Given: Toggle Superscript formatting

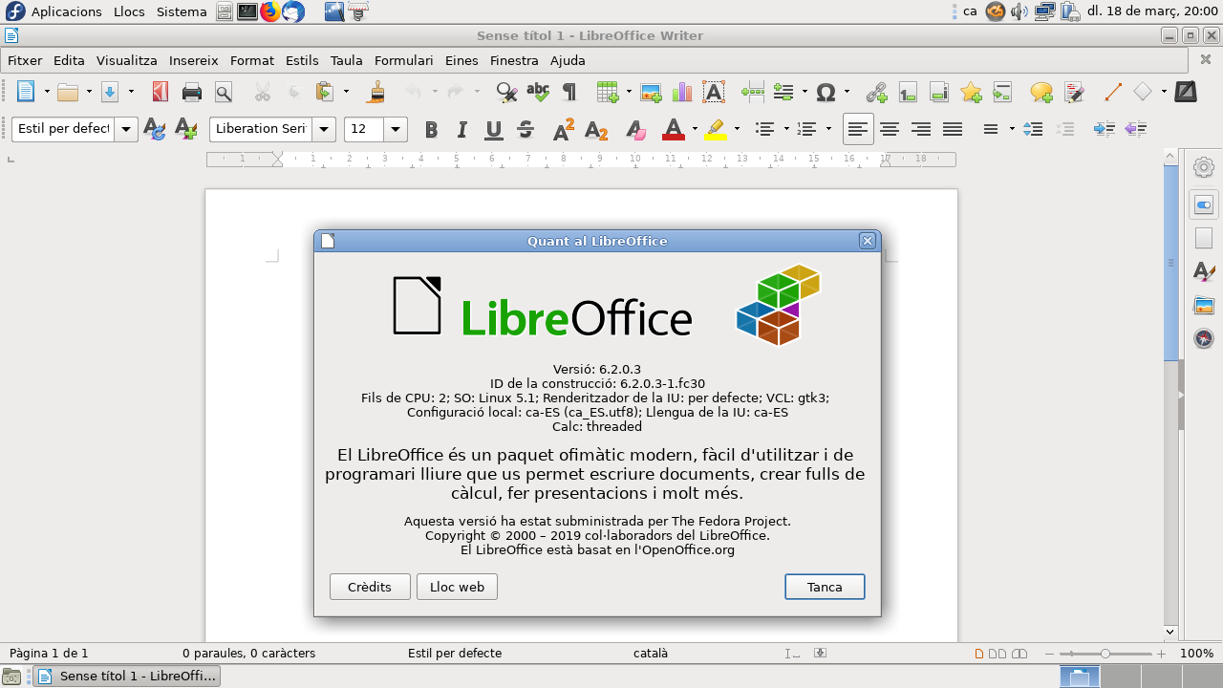Looking at the screenshot, I should pos(564,129).
